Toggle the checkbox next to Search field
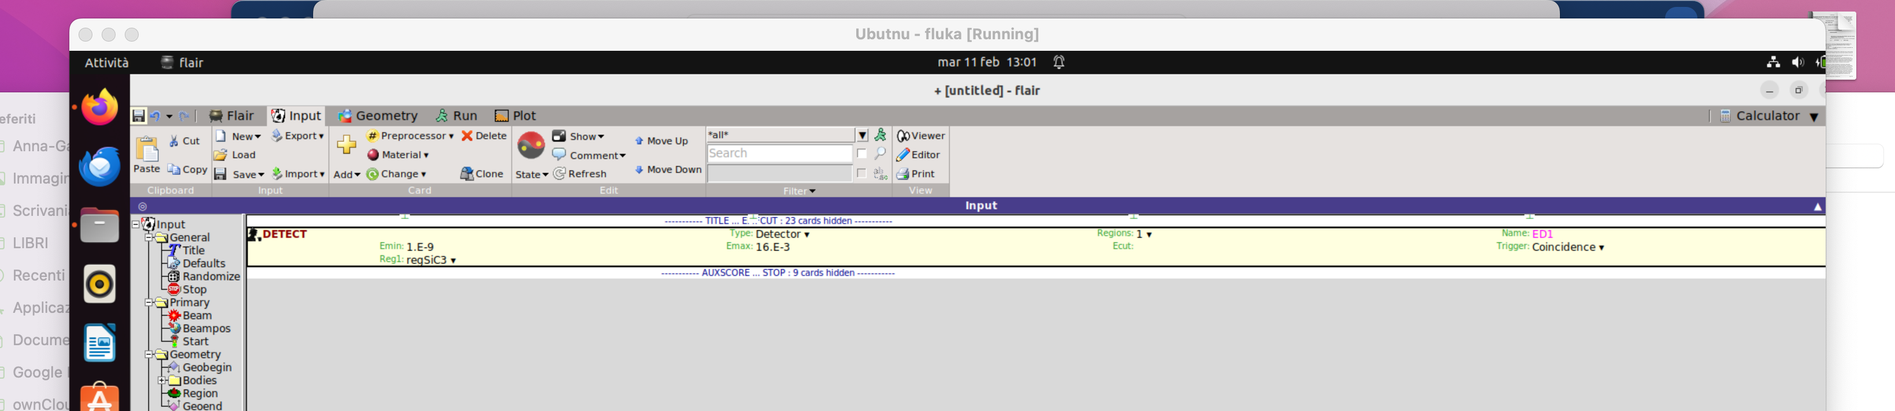Screen dimensions: 1895x411 [x=861, y=153]
